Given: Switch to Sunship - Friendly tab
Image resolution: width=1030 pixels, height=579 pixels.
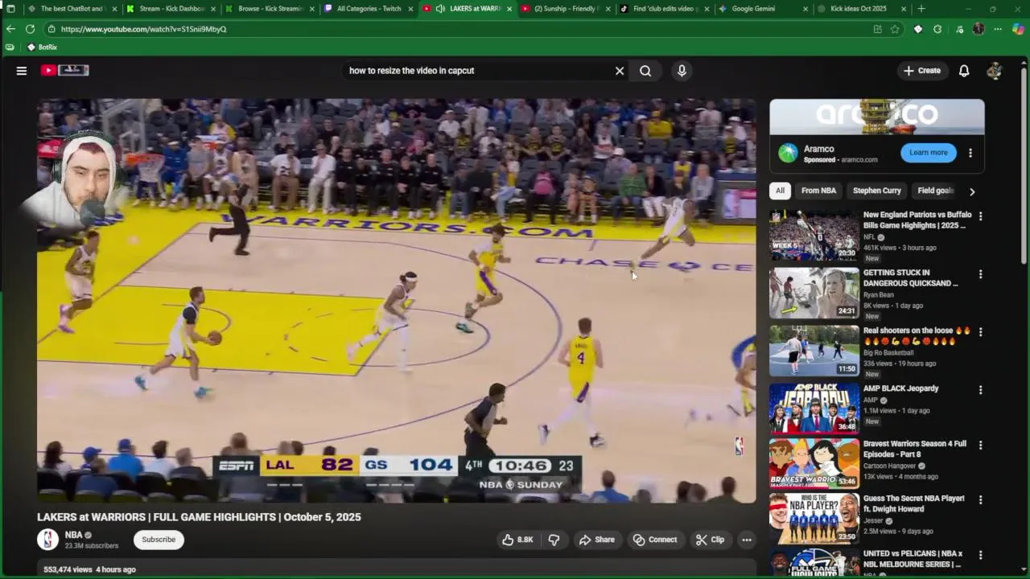Looking at the screenshot, I should click(x=565, y=9).
